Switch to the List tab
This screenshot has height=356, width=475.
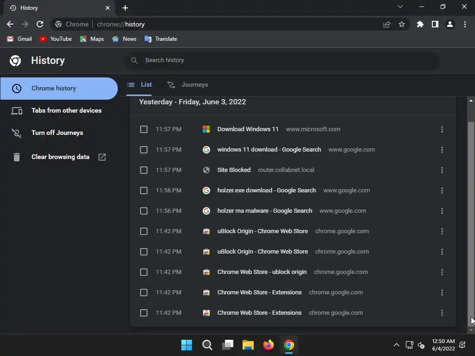coord(139,85)
